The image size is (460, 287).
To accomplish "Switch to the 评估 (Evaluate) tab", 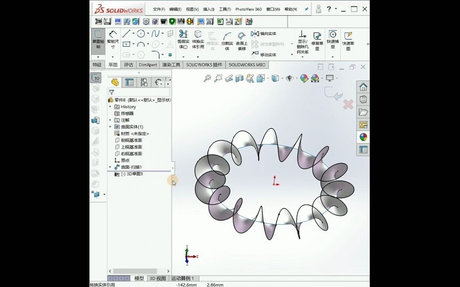I will point(129,65).
